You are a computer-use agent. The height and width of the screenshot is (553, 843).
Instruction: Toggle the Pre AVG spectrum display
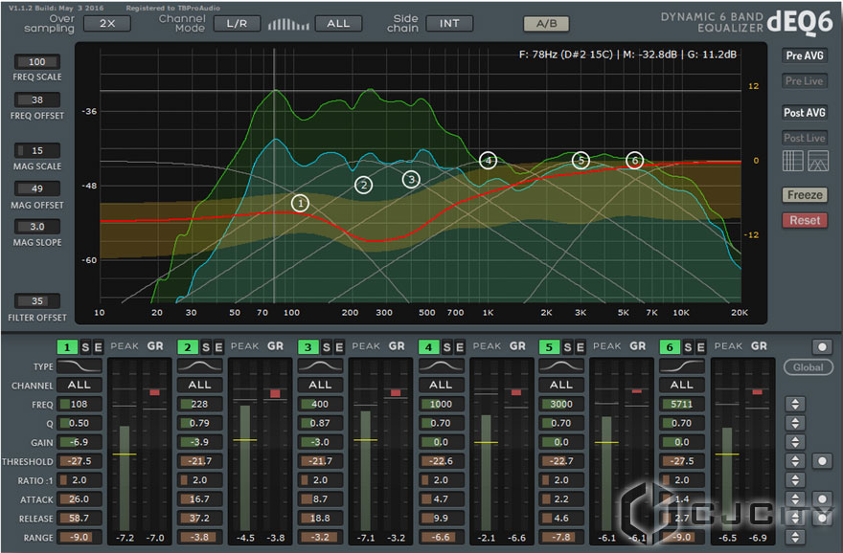805,55
